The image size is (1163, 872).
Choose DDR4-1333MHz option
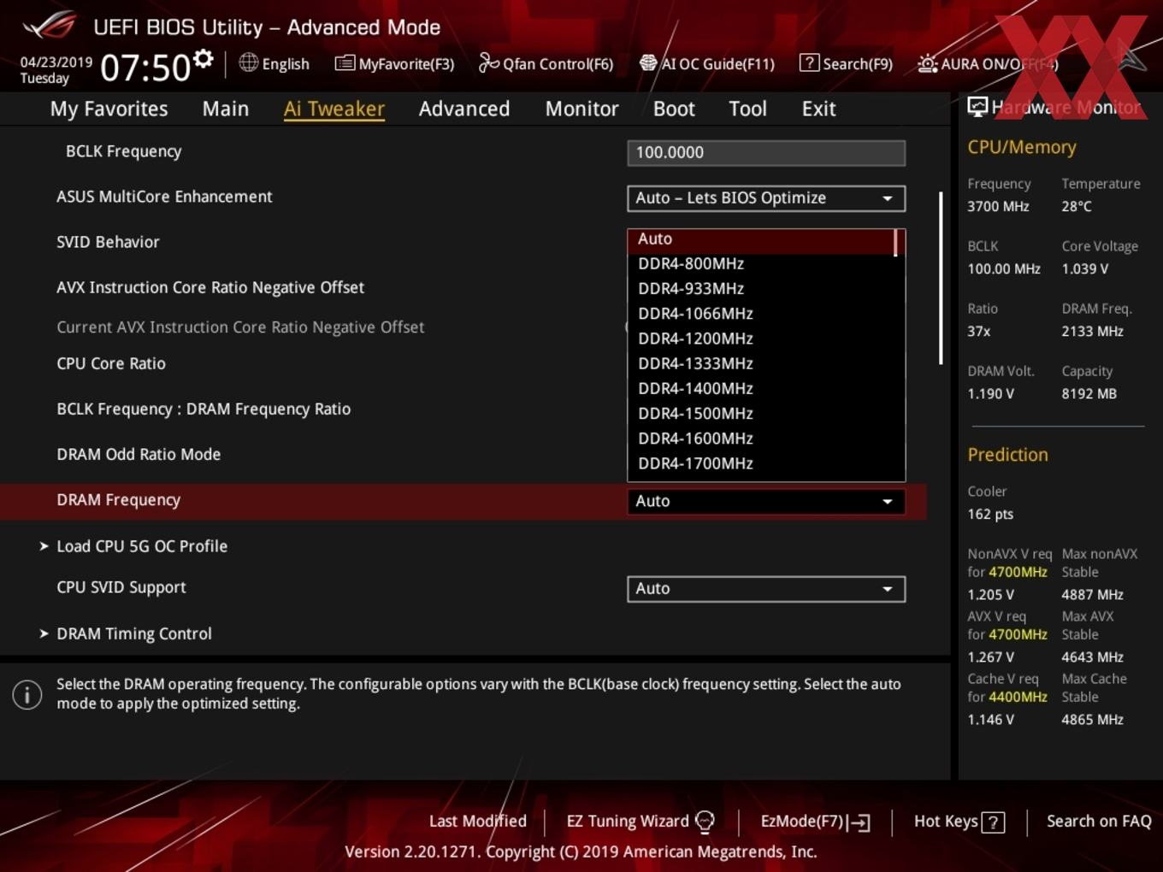pos(695,363)
